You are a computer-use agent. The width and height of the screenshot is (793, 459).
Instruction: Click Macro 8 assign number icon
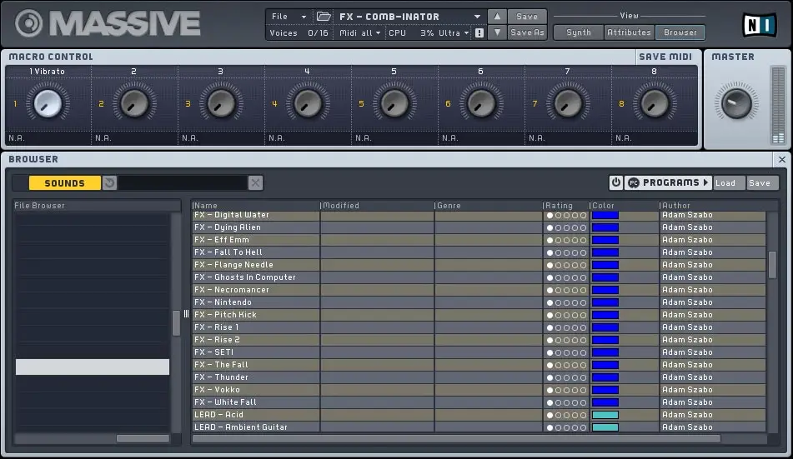coord(621,103)
